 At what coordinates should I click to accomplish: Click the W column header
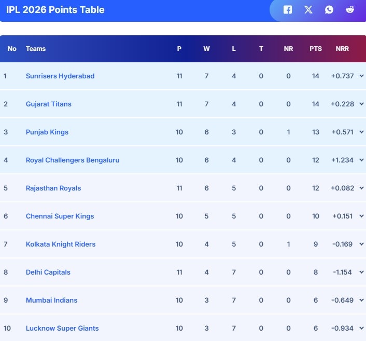tap(206, 49)
